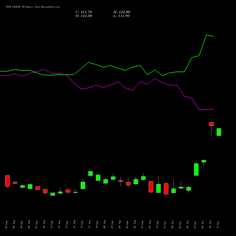Image resolution: width=236 pixels, height=236 pixels.
Task: Click the '03 Sep' date label
Action: coord(180,225)
